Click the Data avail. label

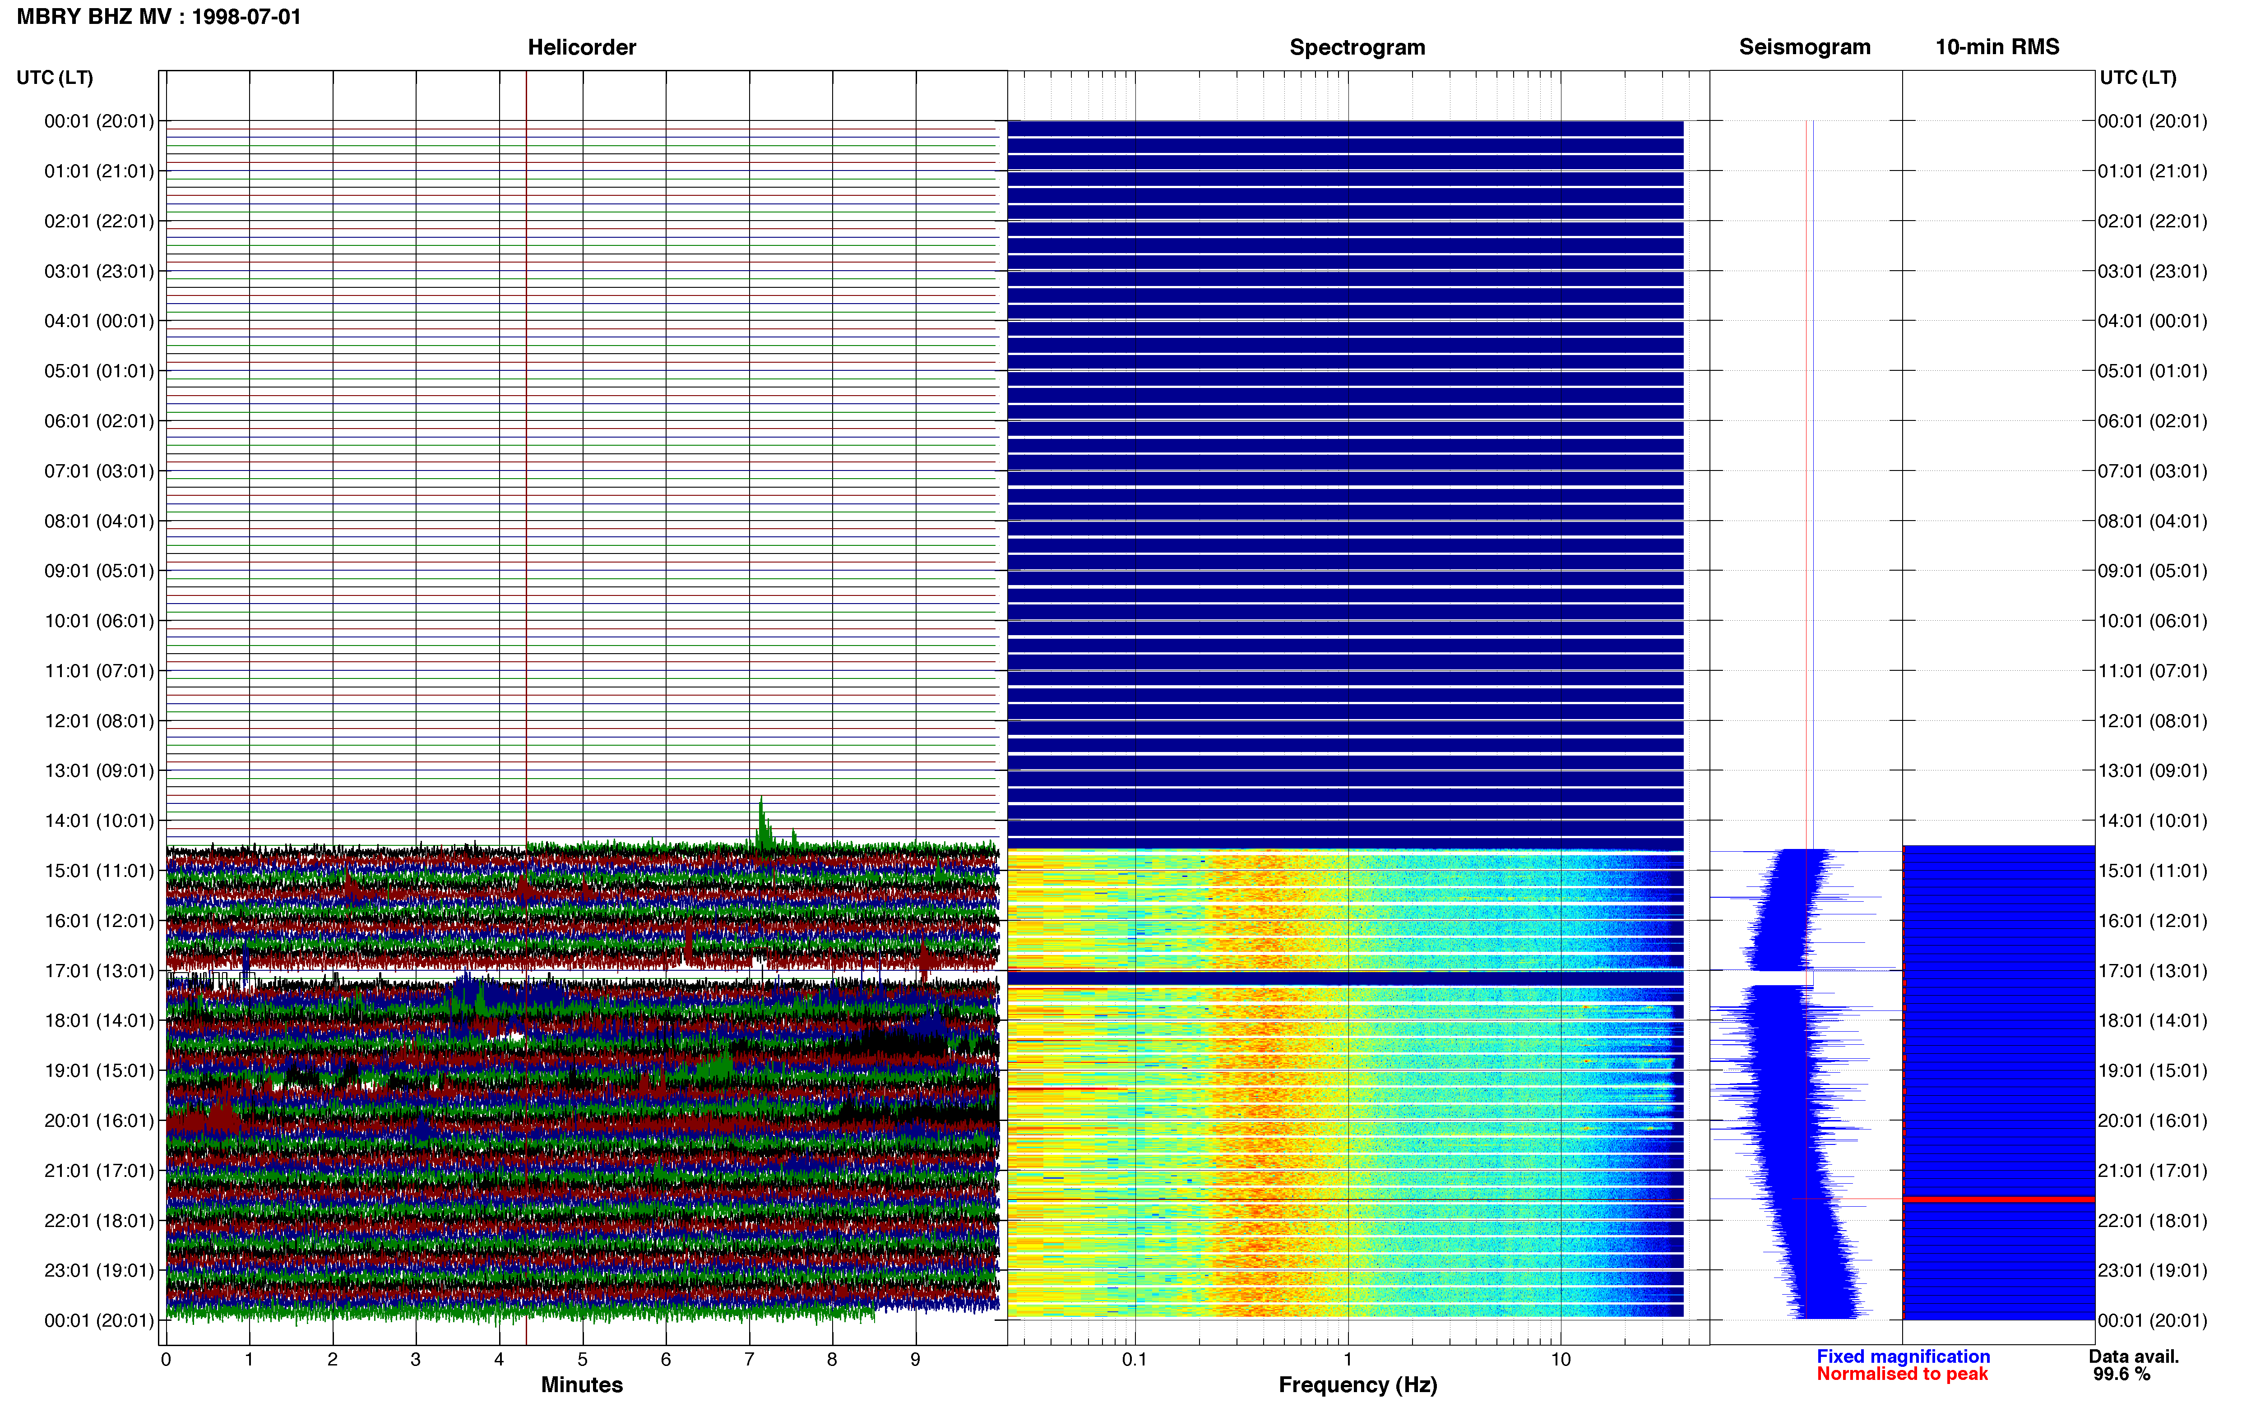tap(2134, 1356)
